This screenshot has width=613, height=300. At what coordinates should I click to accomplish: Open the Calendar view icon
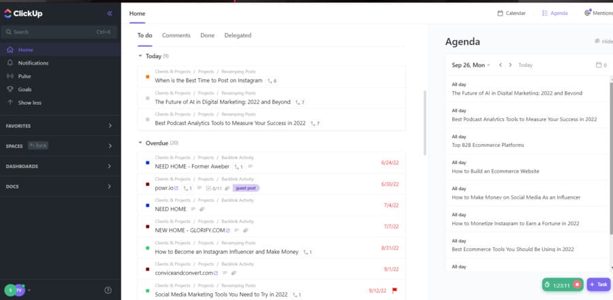pos(501,13)
